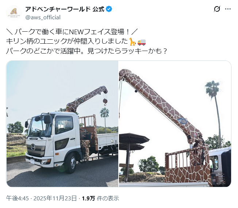The width and height of the screenshot is (238, 208).
Task: Click the blue verified badge
Action: coord(109,9)
